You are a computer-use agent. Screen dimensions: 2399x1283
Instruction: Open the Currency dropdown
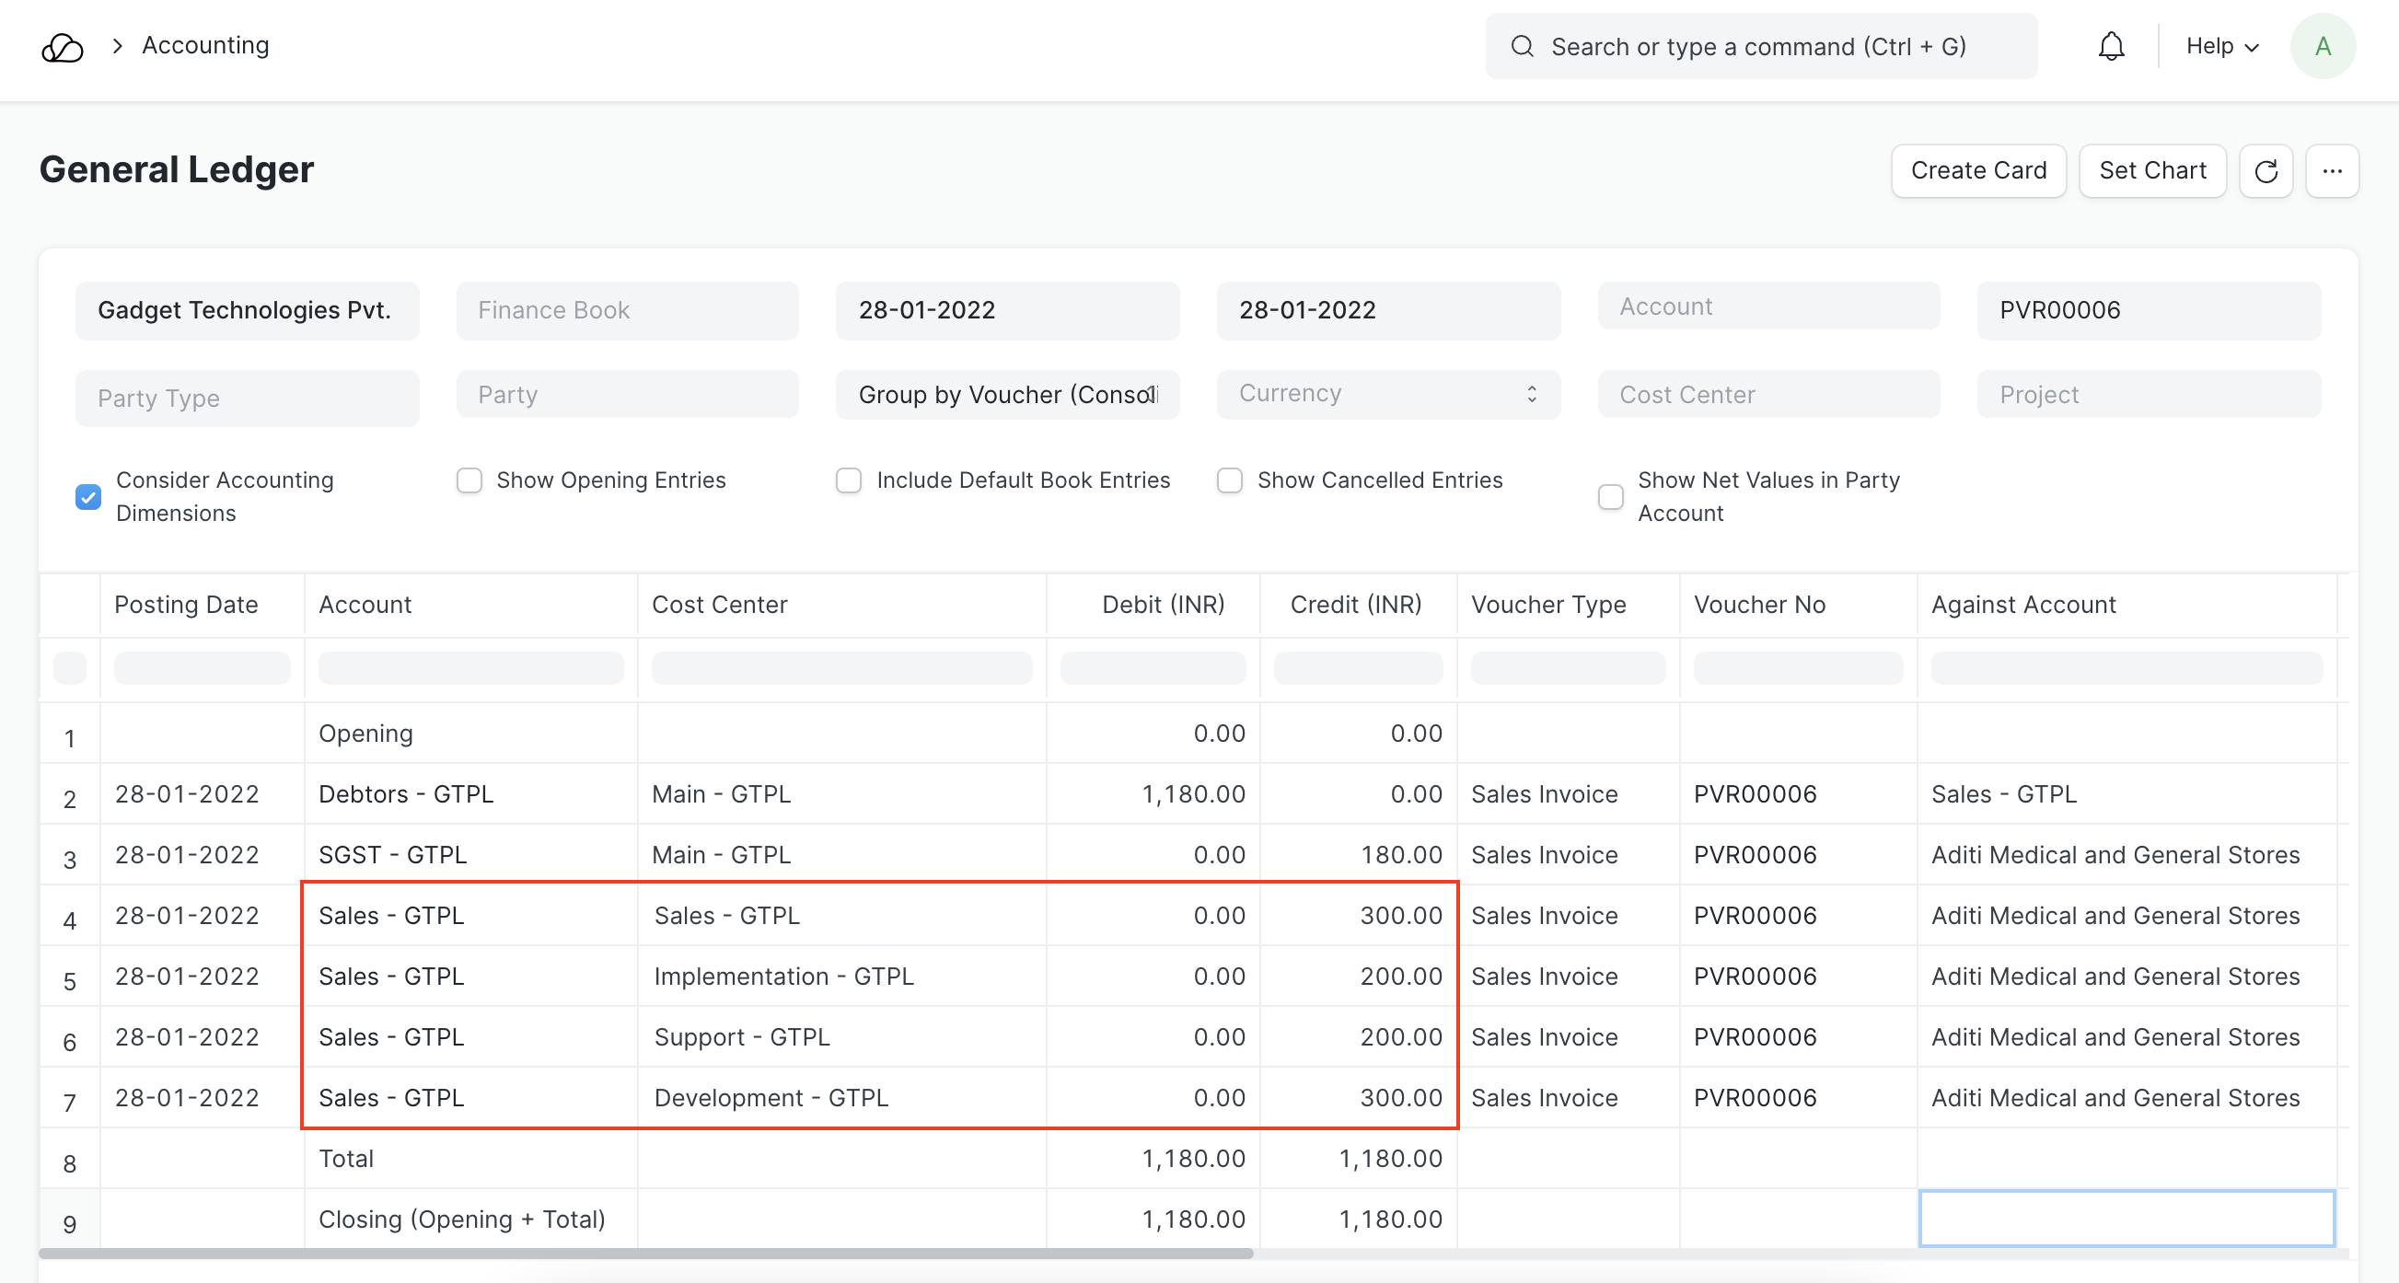click(x=1378, y=394)
